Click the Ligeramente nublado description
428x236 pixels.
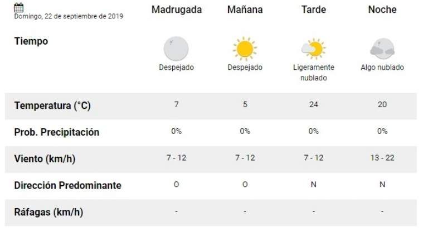[x=313, y=73]
